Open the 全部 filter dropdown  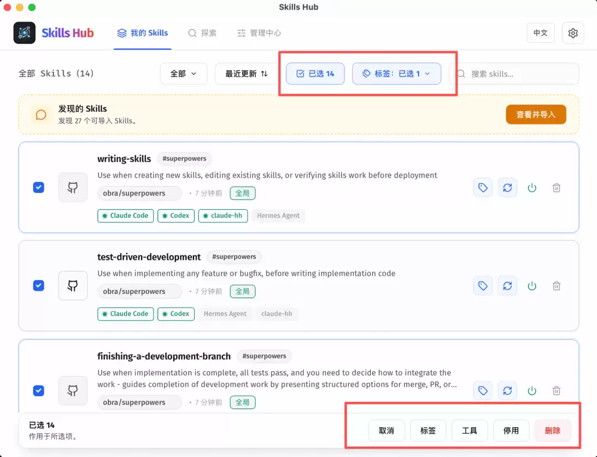click(x=184, y=74)
